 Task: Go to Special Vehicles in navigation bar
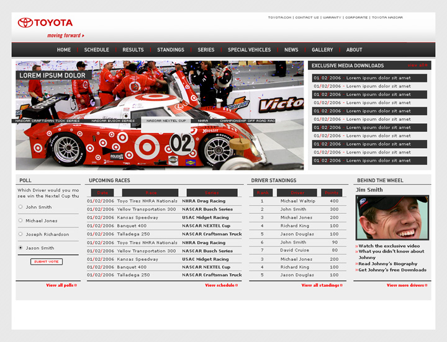[x=249, y=50]
